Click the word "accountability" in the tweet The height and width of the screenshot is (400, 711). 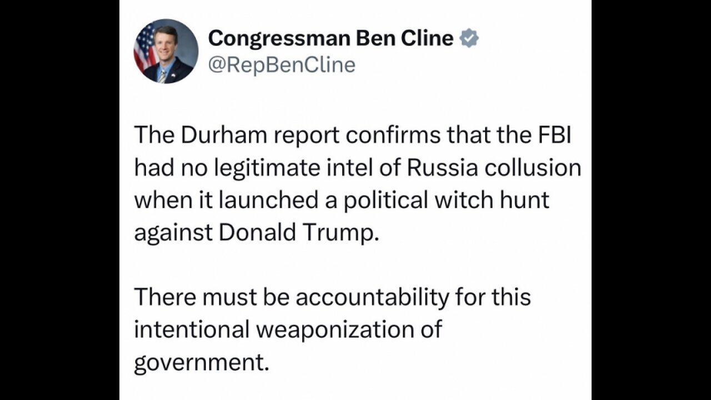click(372, 297)
